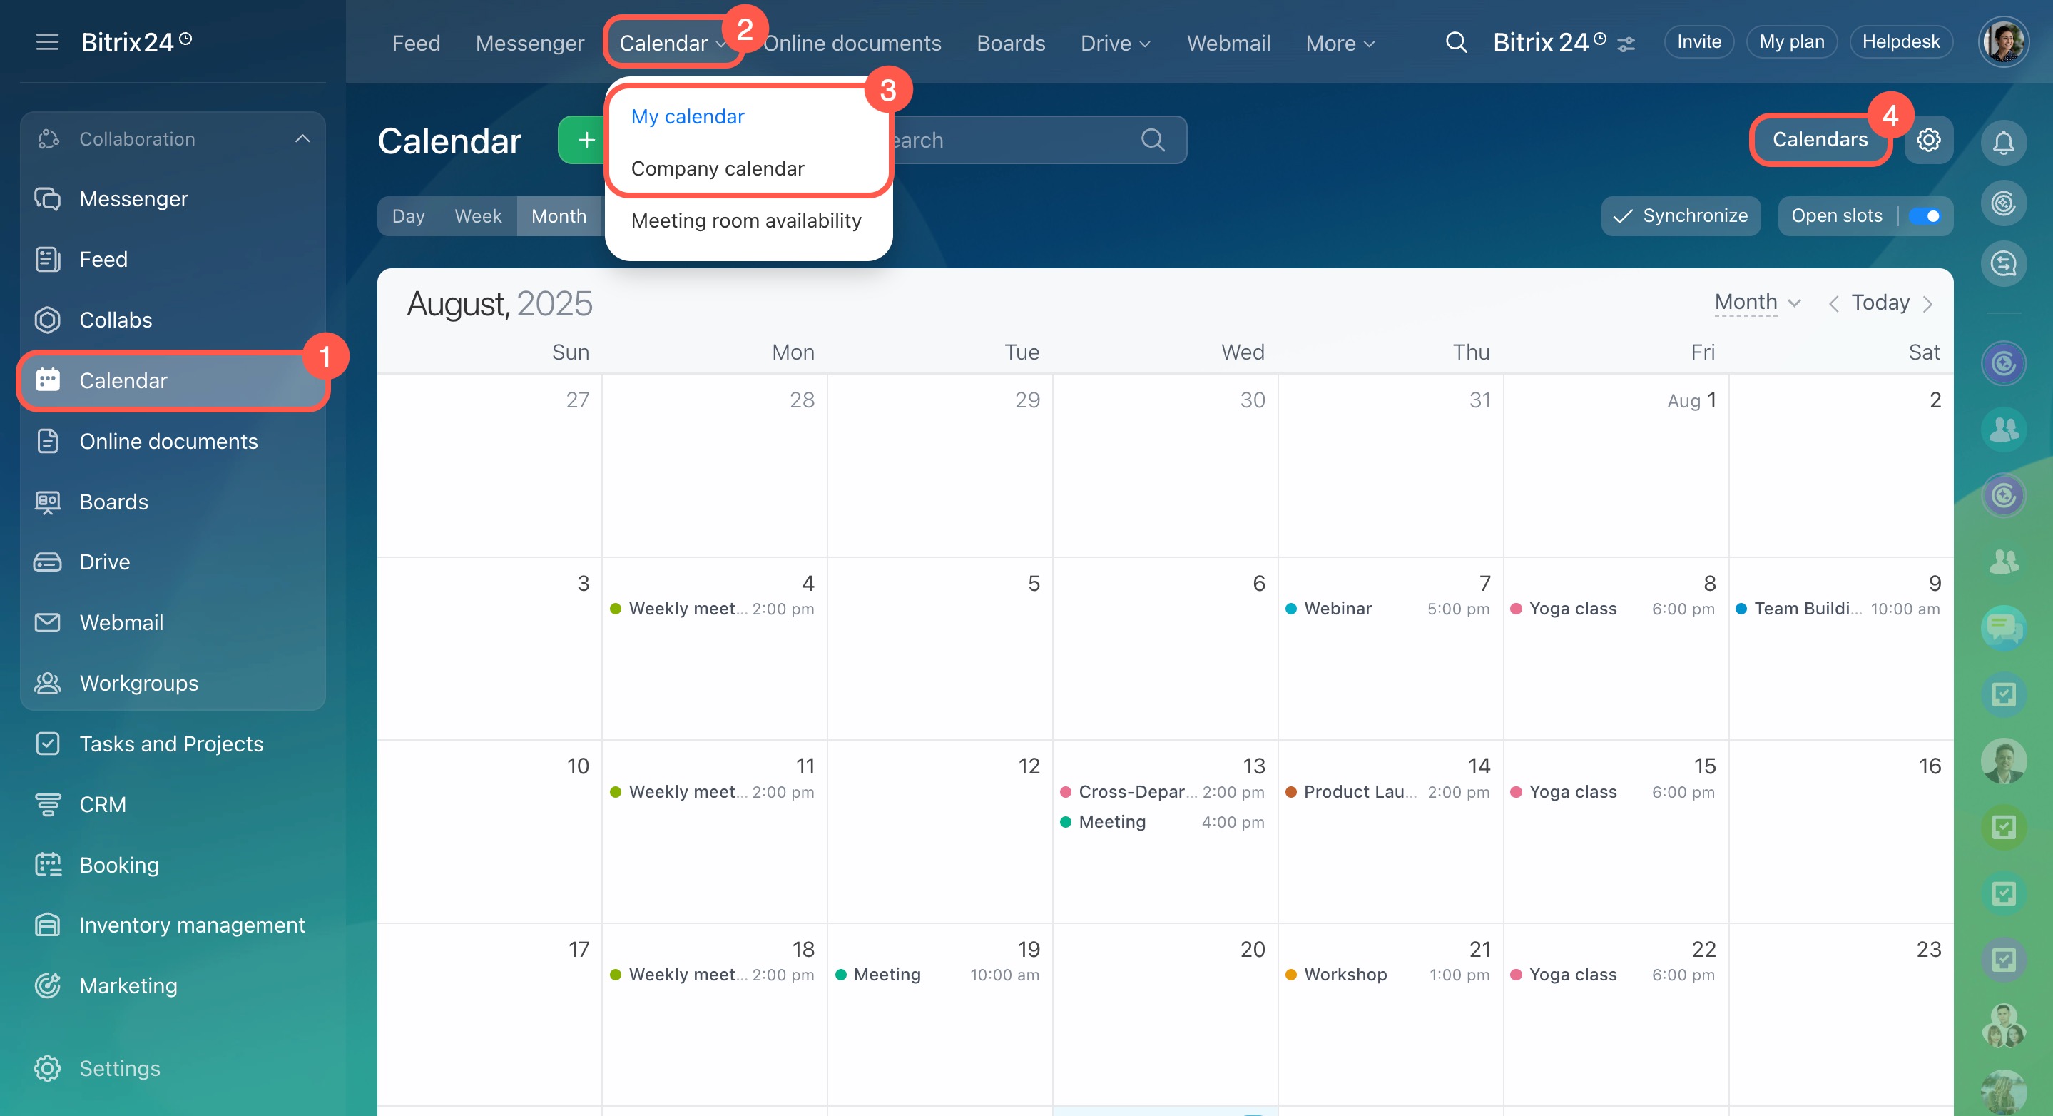Viewport: 2053px width, 1116px height.
Task: Click the hamburger menu icon
Action: (47, 41)
